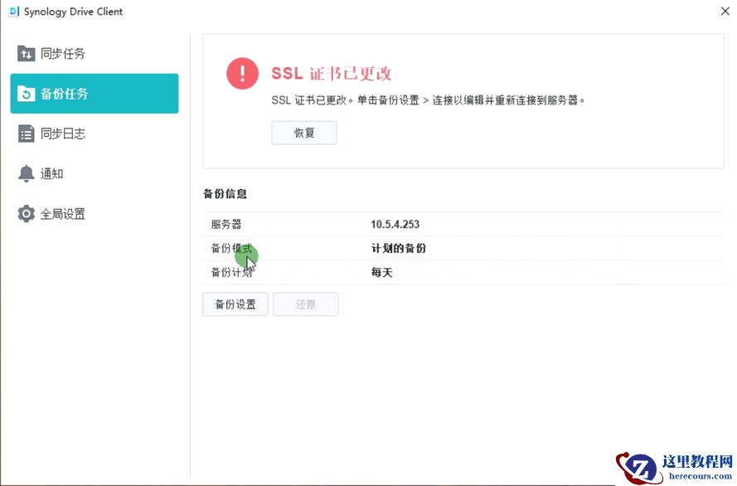The height and width of the screenshot is (486, 737).
Task: Click the 恢复 recovery button
Action: click(303, 132)
